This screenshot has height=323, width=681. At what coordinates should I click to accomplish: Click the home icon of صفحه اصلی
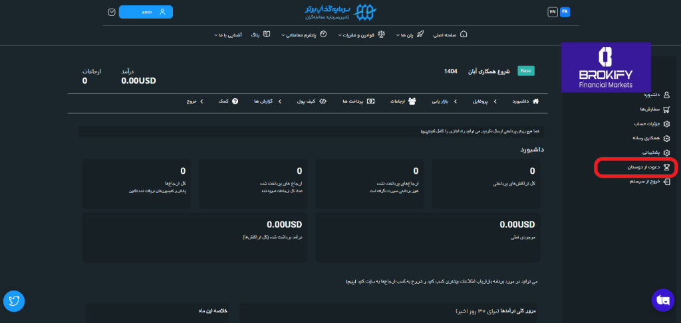464,34
